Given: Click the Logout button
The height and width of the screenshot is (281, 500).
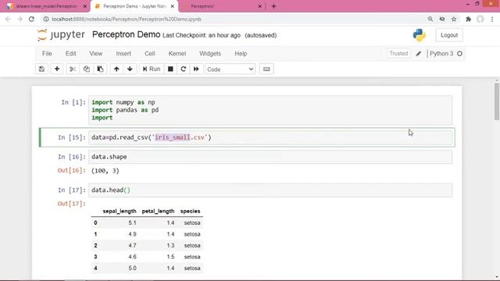Looking at the screenshot, I should (449, 35).
